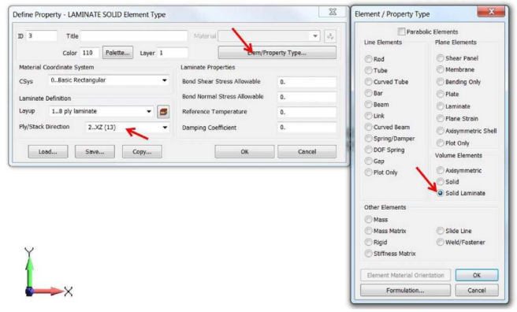Click the Load button

48,151
